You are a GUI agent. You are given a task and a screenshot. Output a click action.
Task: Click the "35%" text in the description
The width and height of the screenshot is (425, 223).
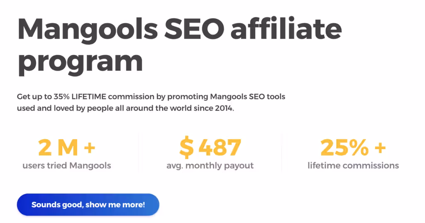pyautogui.click(x=61, y=97)
